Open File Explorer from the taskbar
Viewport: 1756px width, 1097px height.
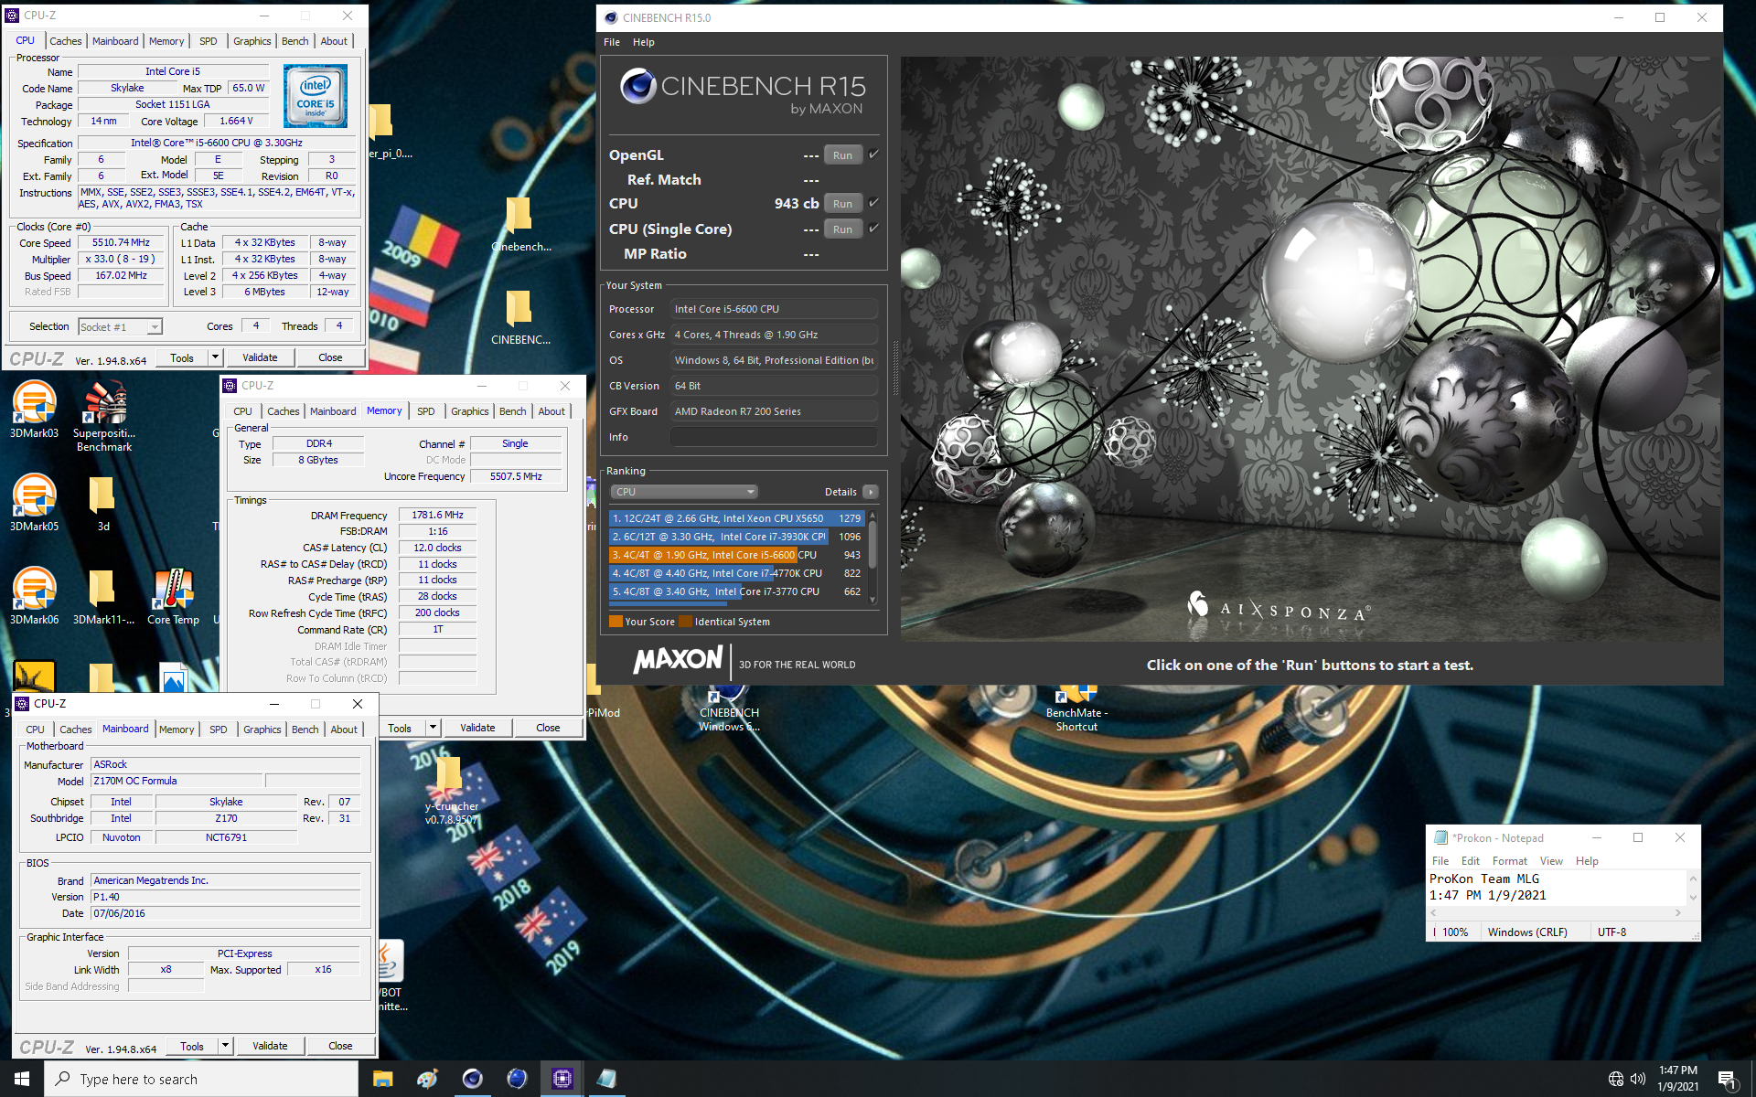(x=382, y=1079)
